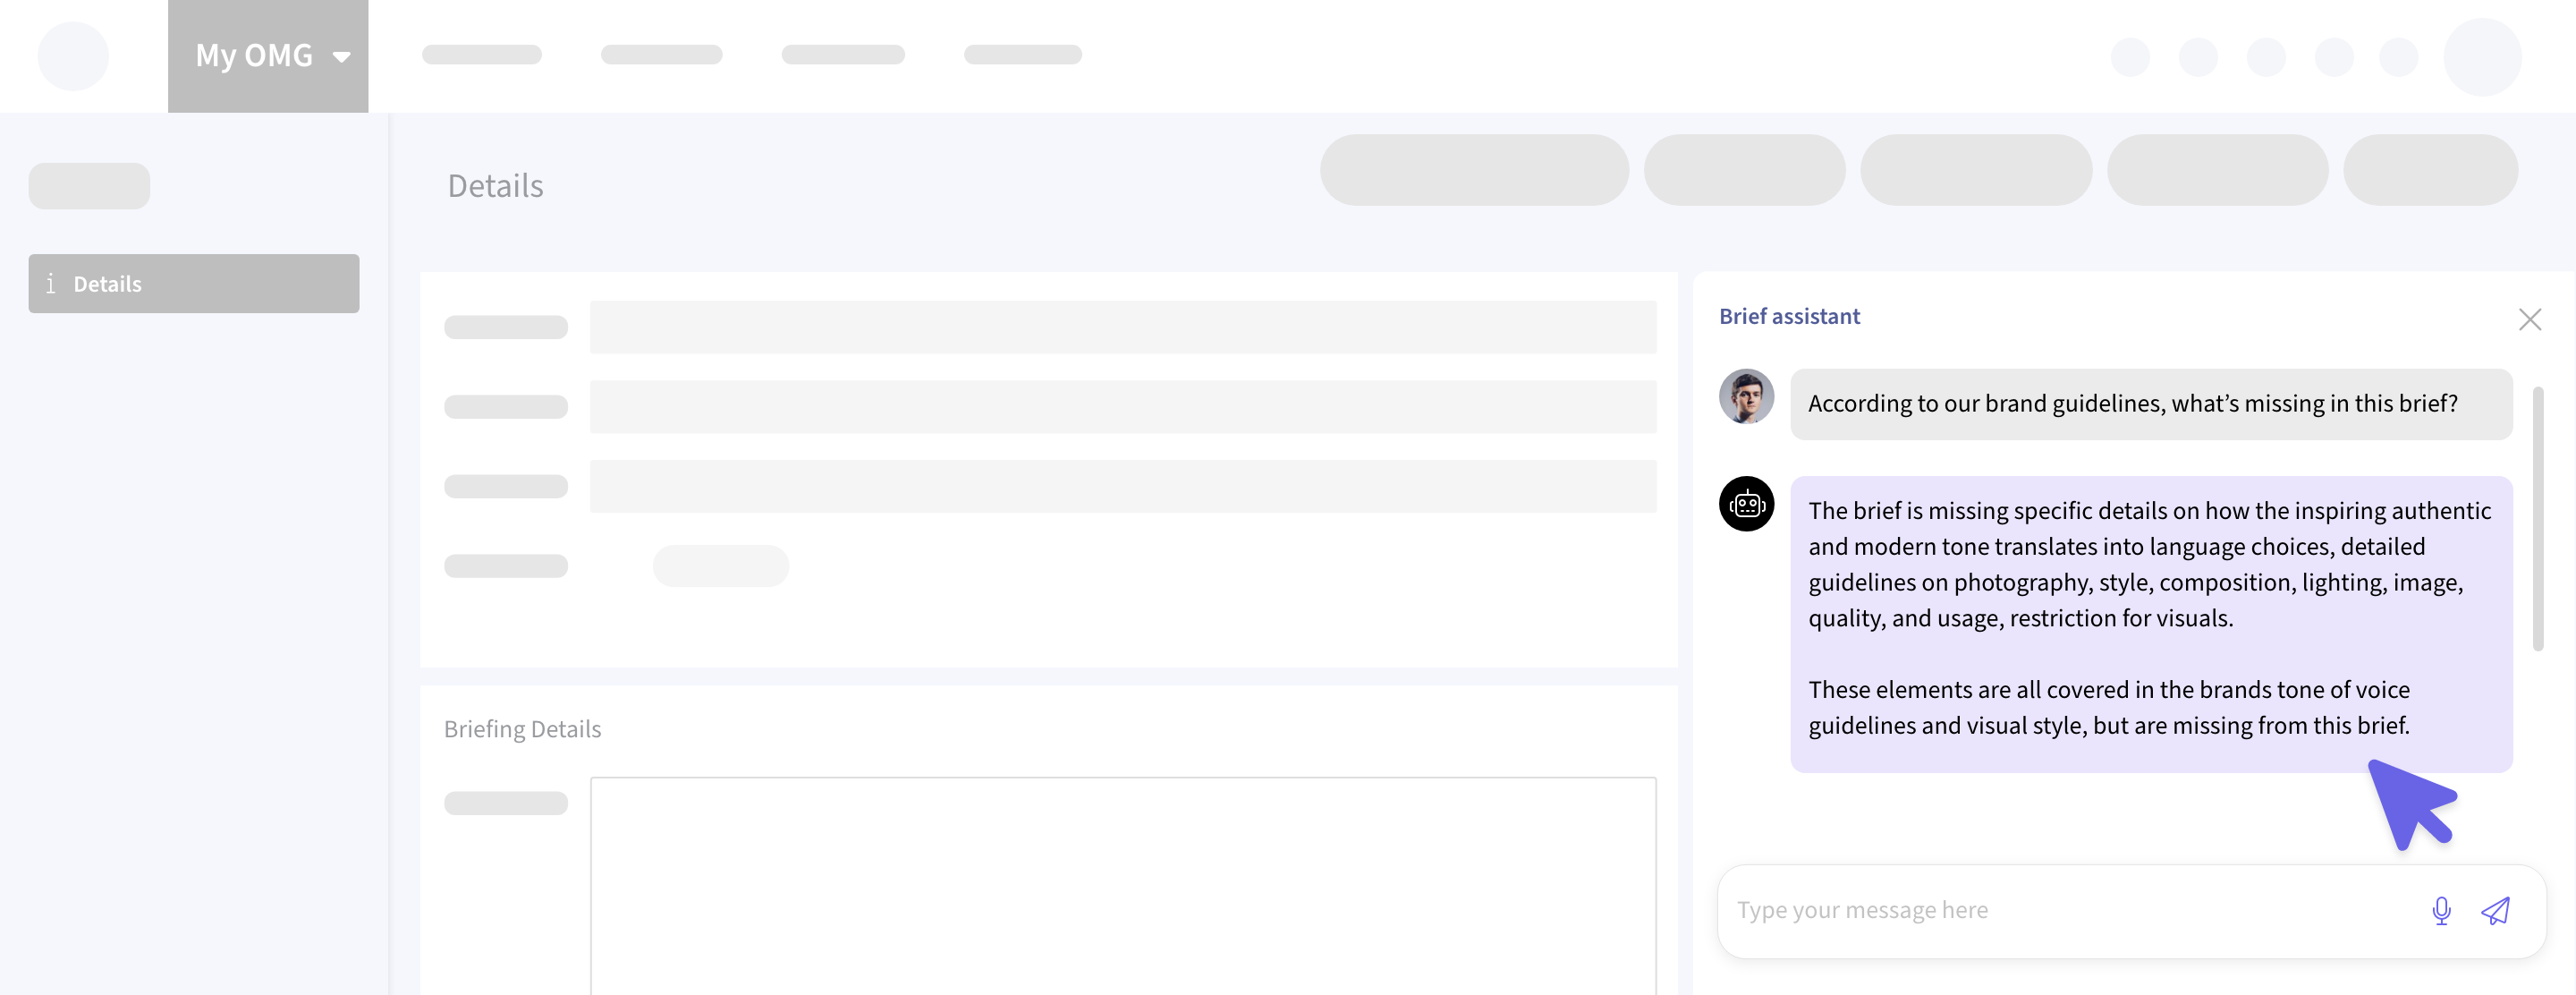The height and width of the screenshot is (995, 2576).
Task: Click the user's profile photo in chat
Action: tap(1746, 397)
